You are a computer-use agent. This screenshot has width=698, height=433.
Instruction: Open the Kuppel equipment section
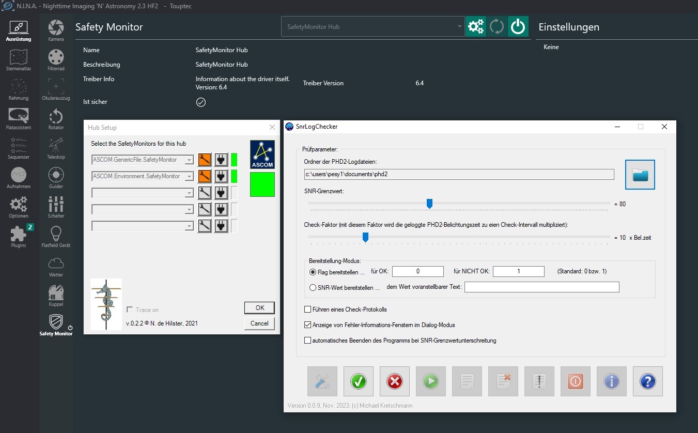tap(56, 296)
